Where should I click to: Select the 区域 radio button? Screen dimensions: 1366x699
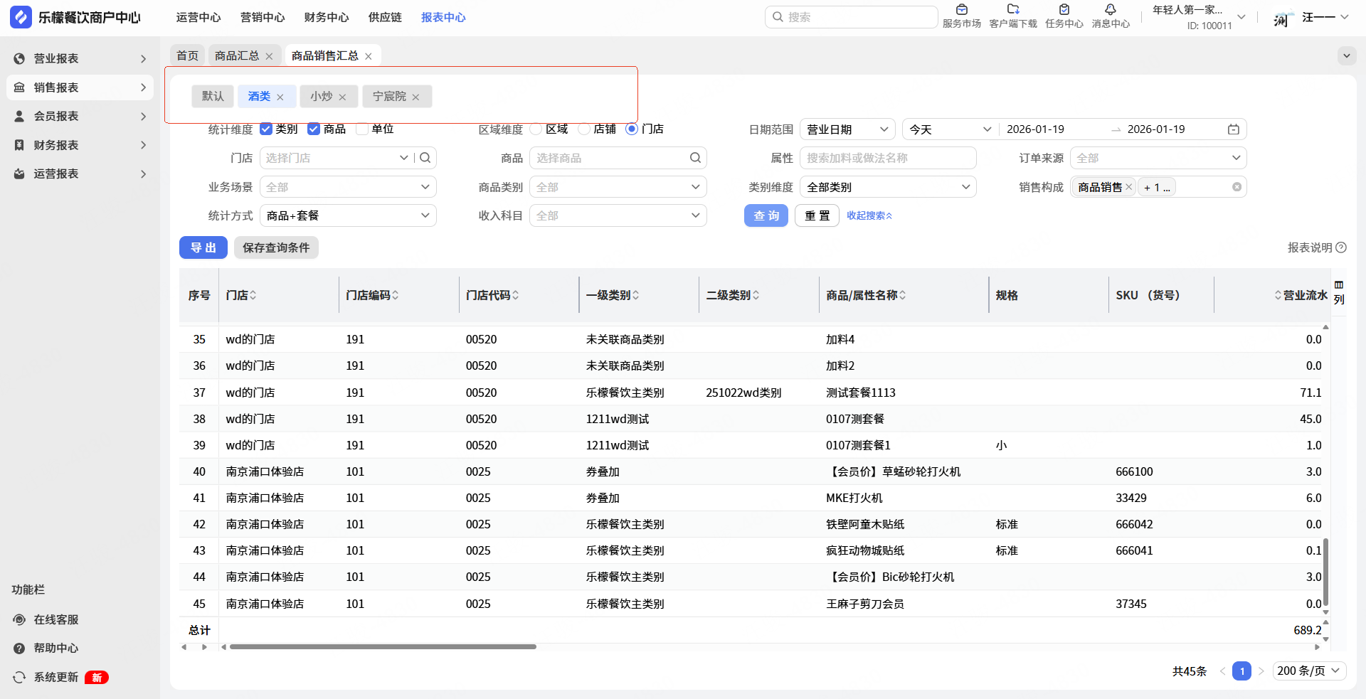(536, 129)
